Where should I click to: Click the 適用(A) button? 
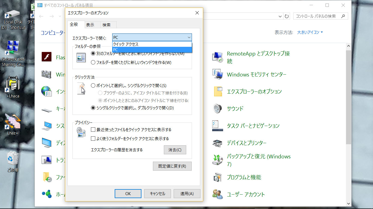(x=187, y=194)
